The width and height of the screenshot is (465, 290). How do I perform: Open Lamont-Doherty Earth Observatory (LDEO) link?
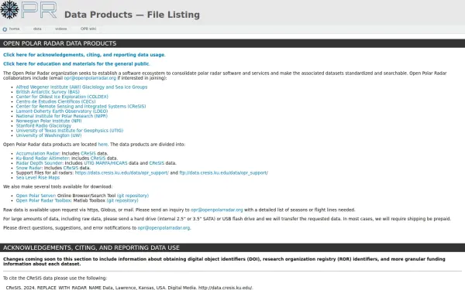(x=62, y=111)
